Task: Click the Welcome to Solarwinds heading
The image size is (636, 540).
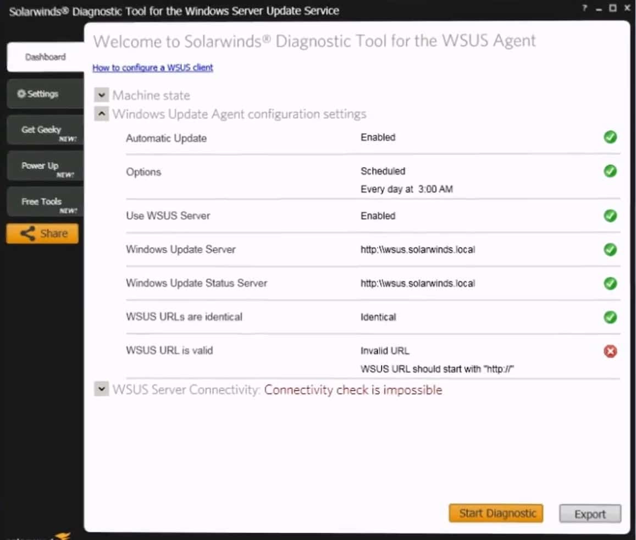Action: point(314,41)
